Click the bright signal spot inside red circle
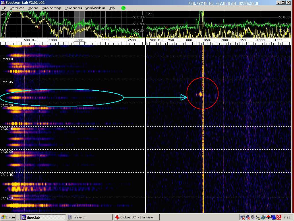294x221 pixels. (x=200, y=94)
